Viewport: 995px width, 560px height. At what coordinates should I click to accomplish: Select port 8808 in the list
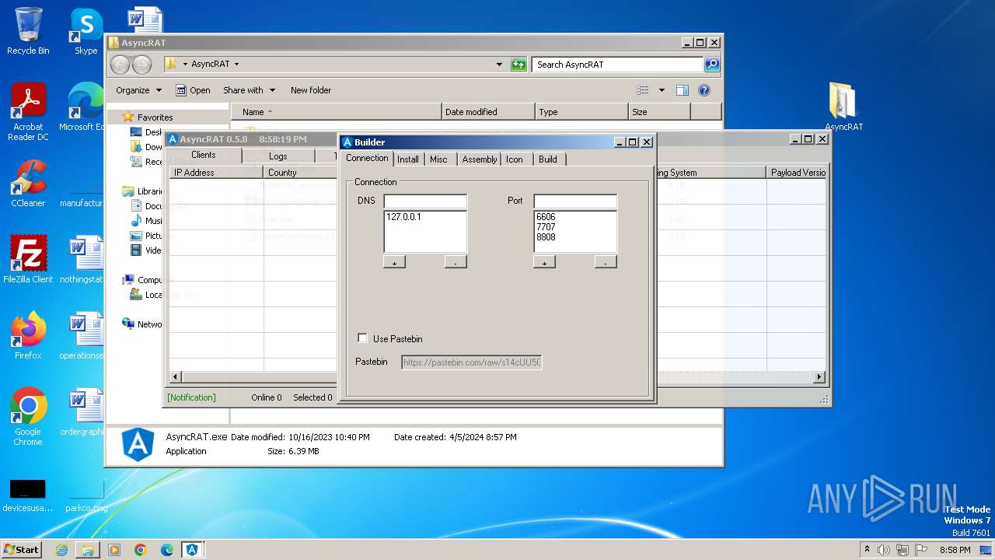click(546, 237)
